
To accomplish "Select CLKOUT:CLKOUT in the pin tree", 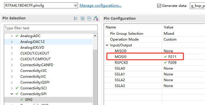I will pos(35,53).
